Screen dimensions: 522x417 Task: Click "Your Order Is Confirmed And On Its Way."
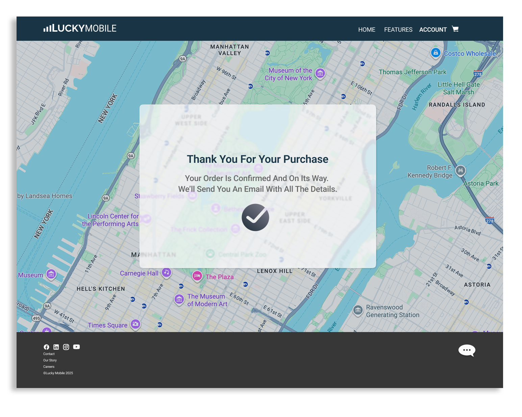coord(257,178)
